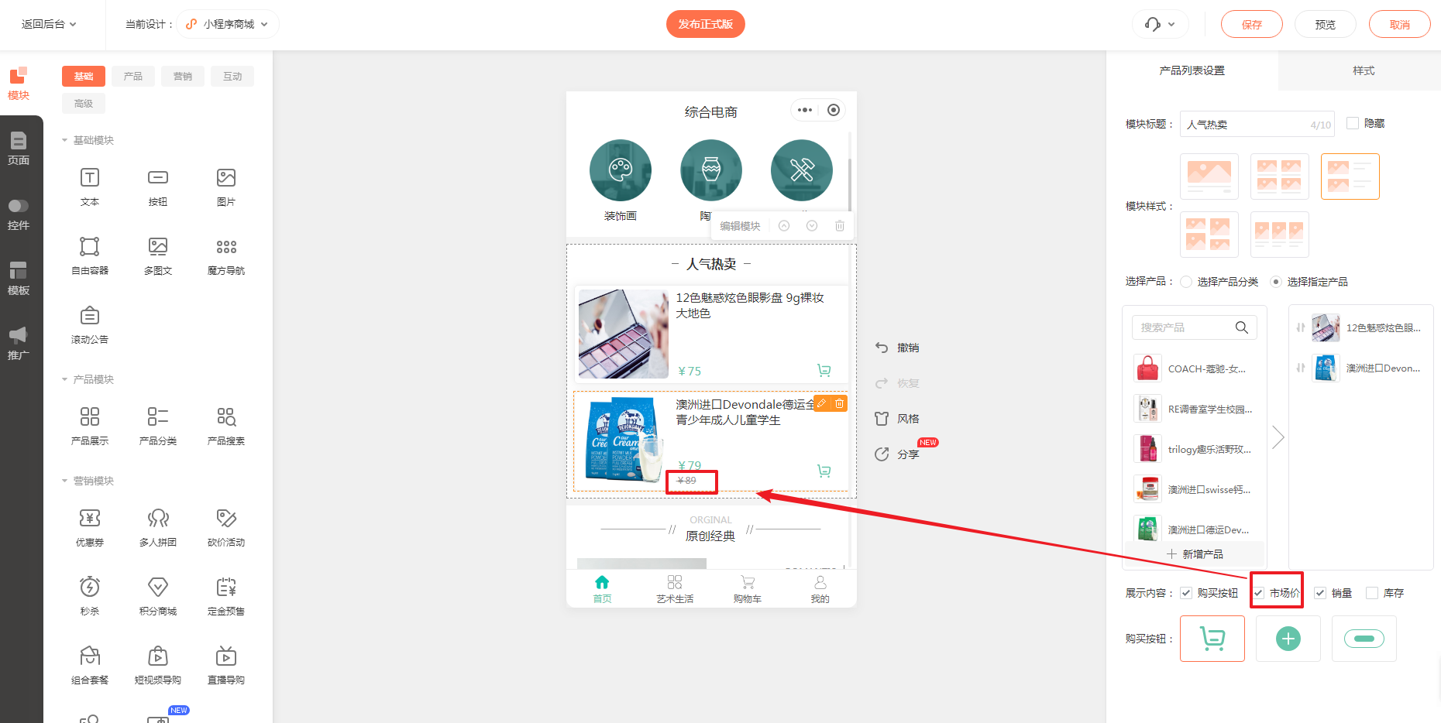
Task: Click the 取消 cancel button
Action: pyautogui.click(x=1400, y=24)
